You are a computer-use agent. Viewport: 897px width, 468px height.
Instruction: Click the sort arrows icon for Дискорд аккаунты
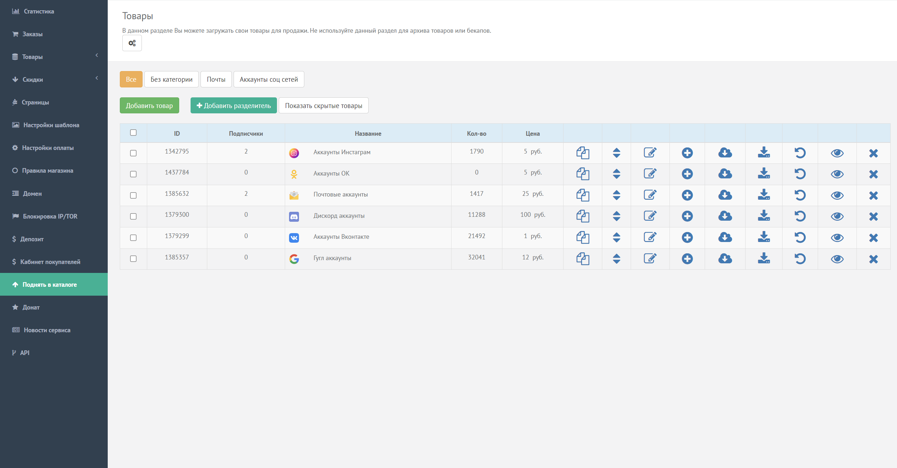(616, 216)
